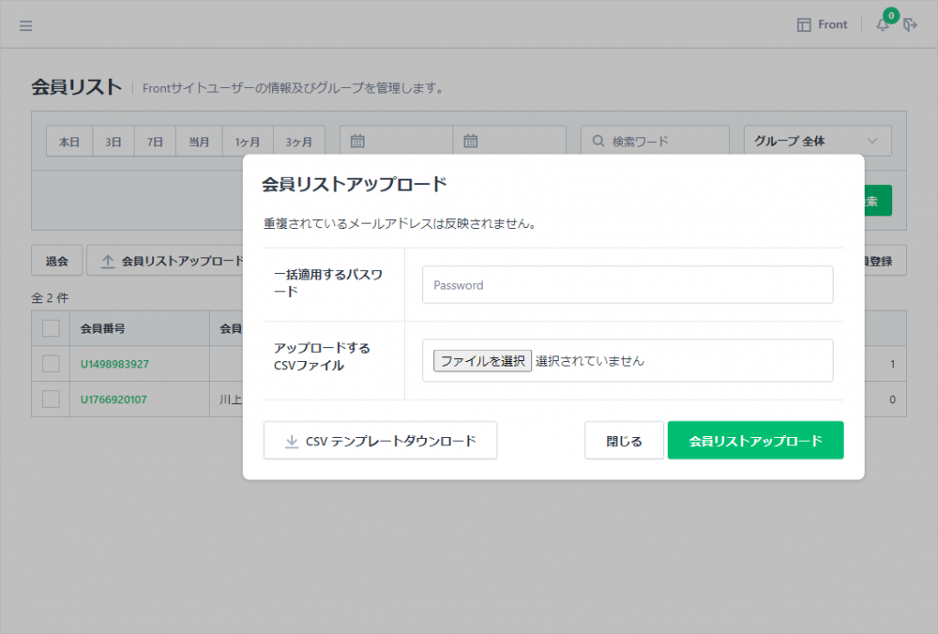938x634 pixels.
Task: Open the start date calendar picker
Action: 358,141
